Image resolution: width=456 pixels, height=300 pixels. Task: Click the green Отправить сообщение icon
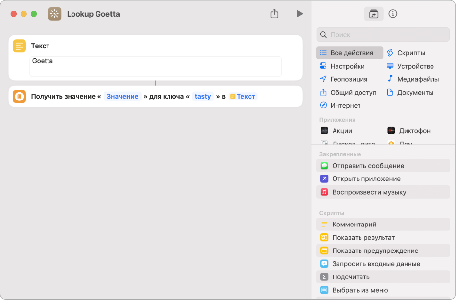pyautogui.click(x=324, y=166)
